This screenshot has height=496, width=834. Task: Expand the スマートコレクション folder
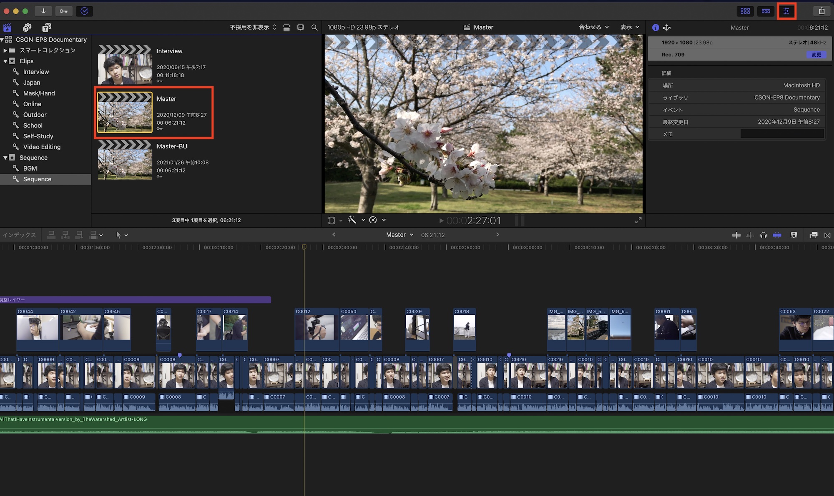pyautogui.click(x=5, y=50)
